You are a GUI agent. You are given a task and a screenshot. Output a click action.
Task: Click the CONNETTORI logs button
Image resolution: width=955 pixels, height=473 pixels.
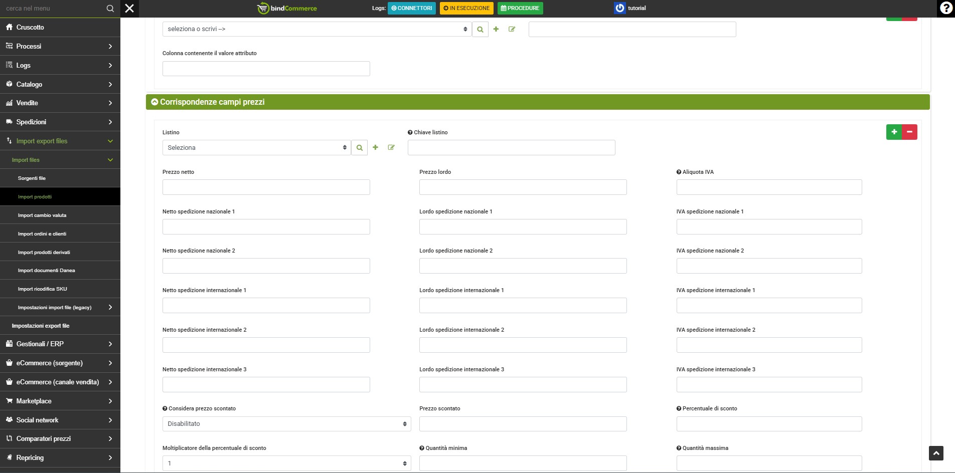411,9
